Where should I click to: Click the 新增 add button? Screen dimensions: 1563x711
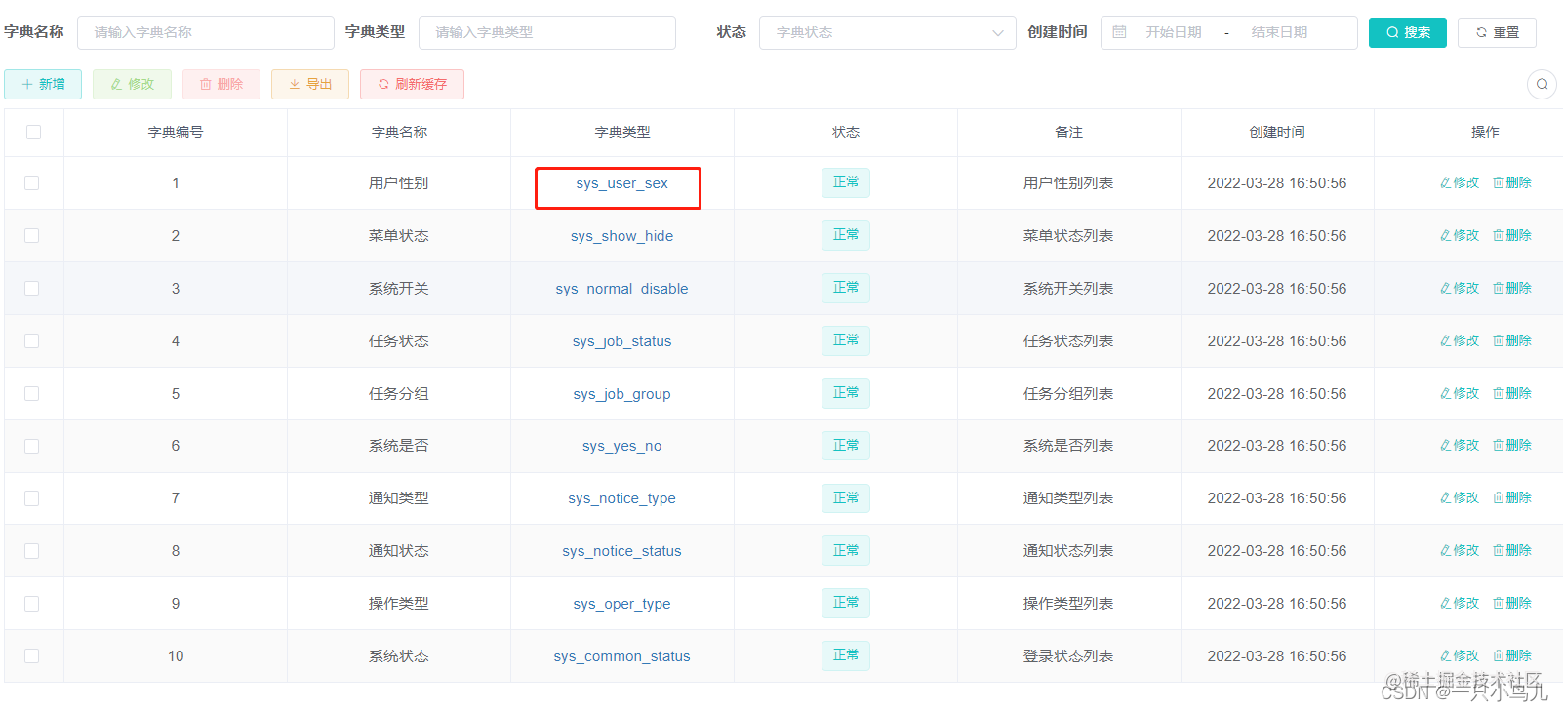point(43,84)
